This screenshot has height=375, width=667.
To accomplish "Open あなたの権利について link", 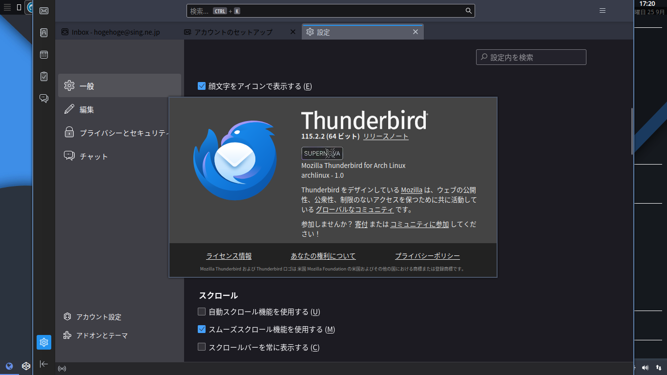I will tap(323, 256).
